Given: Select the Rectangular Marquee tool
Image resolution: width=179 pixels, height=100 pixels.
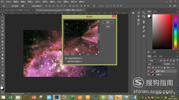Looking at the screenshot, I should coord(2,18).
